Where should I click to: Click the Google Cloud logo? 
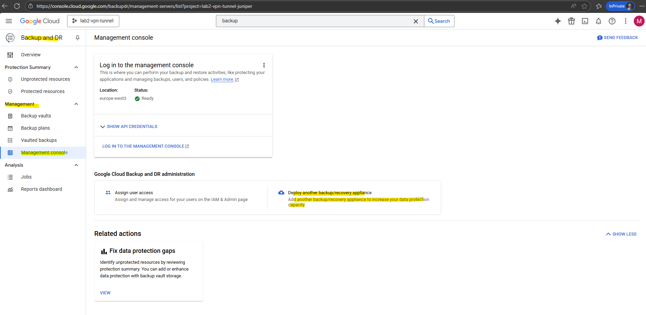[x=40, y=21]
